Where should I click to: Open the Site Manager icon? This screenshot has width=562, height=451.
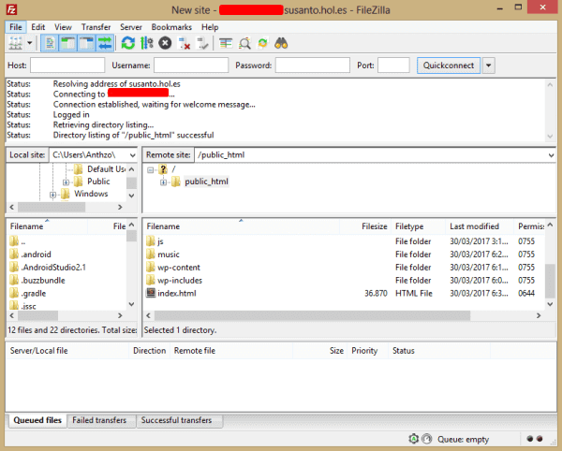(x=15, y=43)
